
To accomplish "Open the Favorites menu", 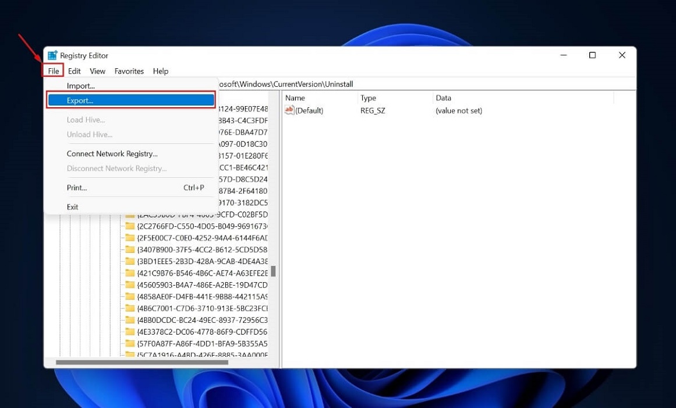I will point(129,71).
